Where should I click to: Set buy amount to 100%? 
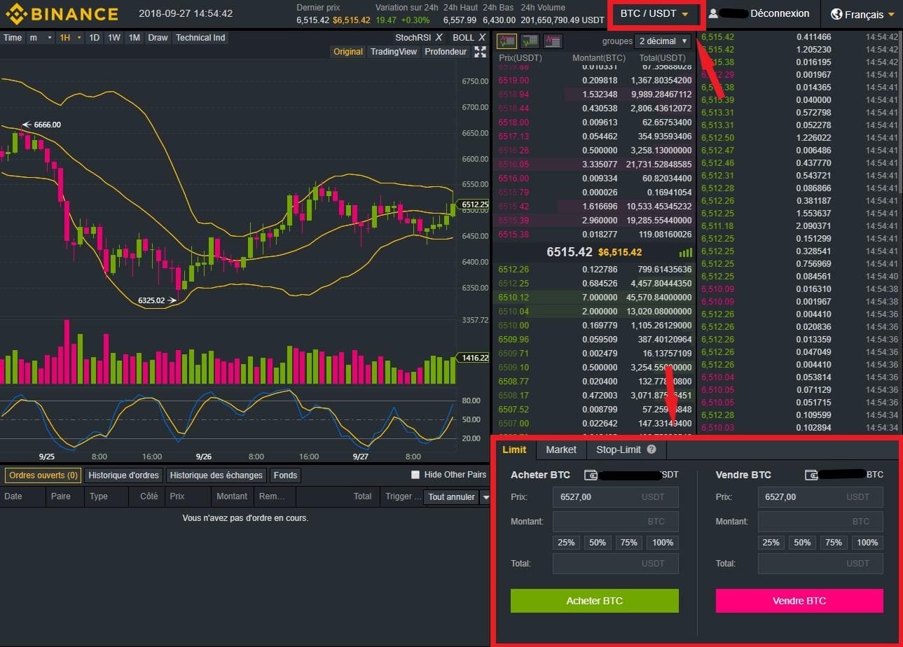[x=663, y=542]
